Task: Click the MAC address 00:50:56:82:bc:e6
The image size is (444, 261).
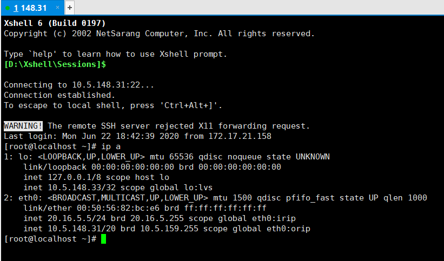Action: coord(118,208)
